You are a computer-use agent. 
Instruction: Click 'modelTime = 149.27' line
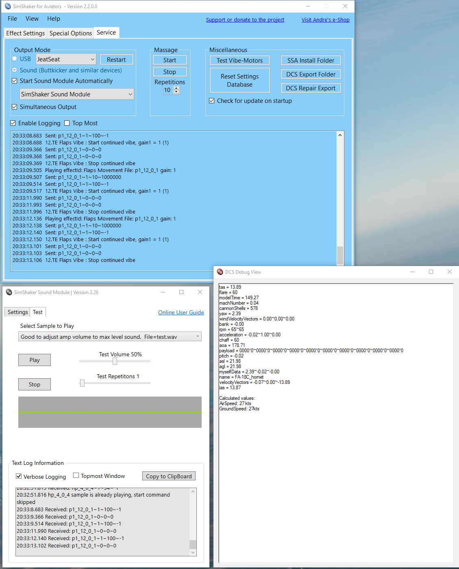point(239,298)
